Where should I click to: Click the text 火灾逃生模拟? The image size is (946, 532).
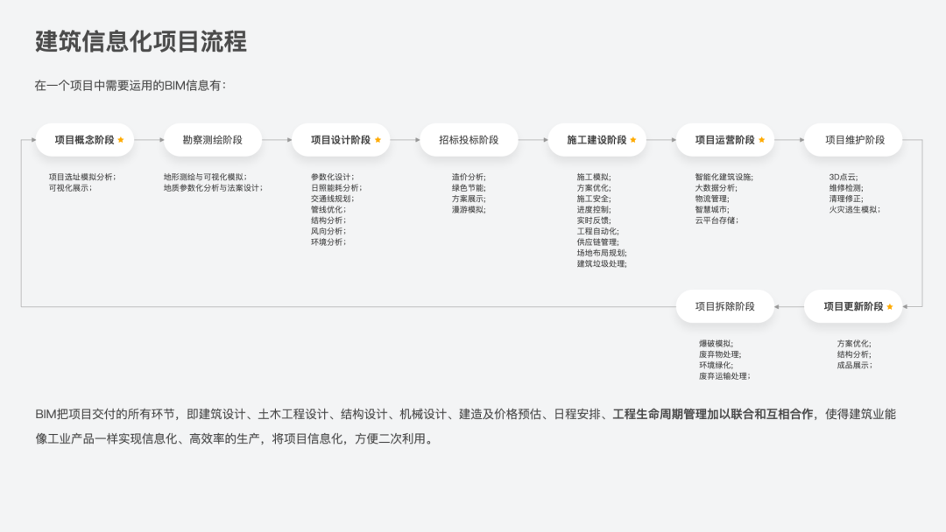tap(852, 210)
